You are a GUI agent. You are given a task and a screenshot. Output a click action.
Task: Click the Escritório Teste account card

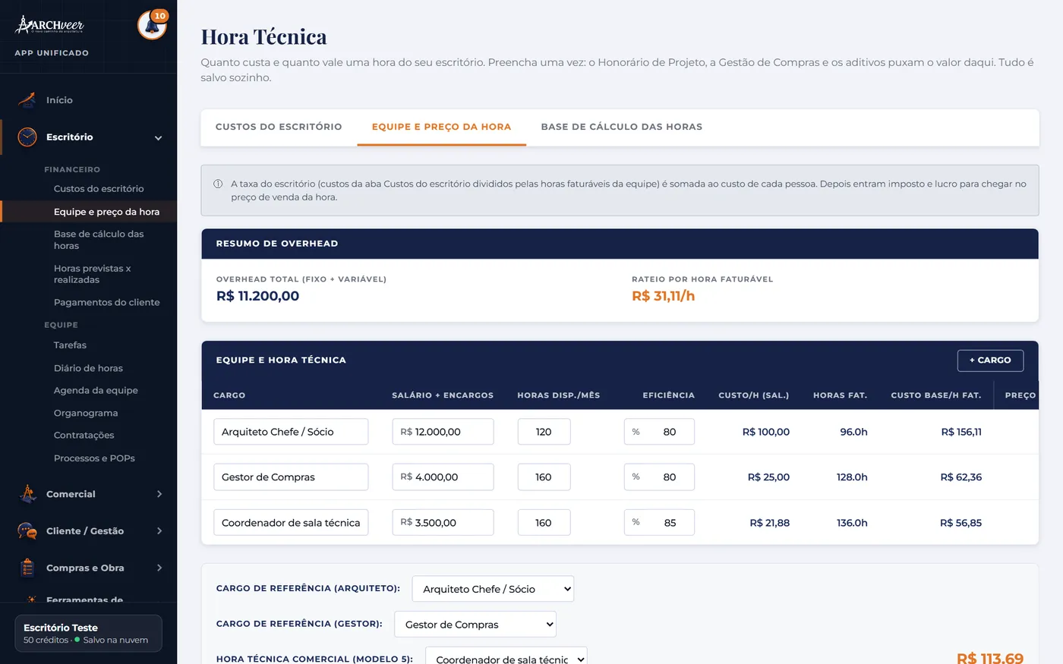coord(88,633)
